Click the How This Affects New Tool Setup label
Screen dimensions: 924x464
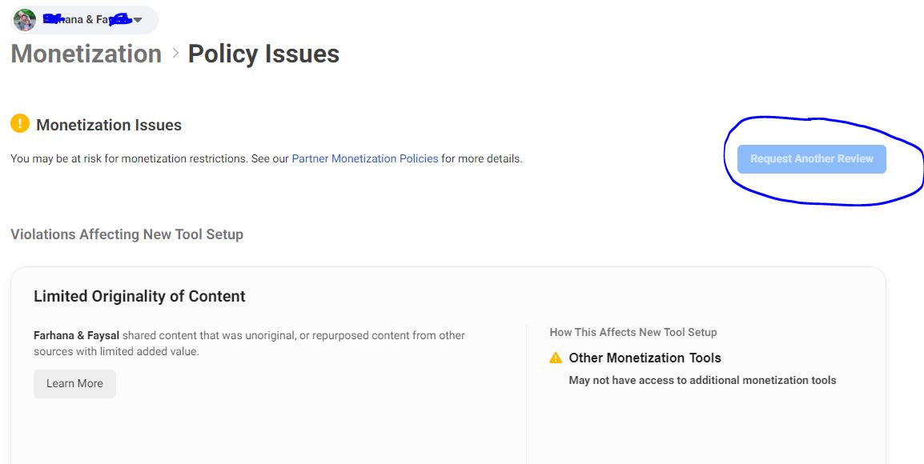pos(633,332)
